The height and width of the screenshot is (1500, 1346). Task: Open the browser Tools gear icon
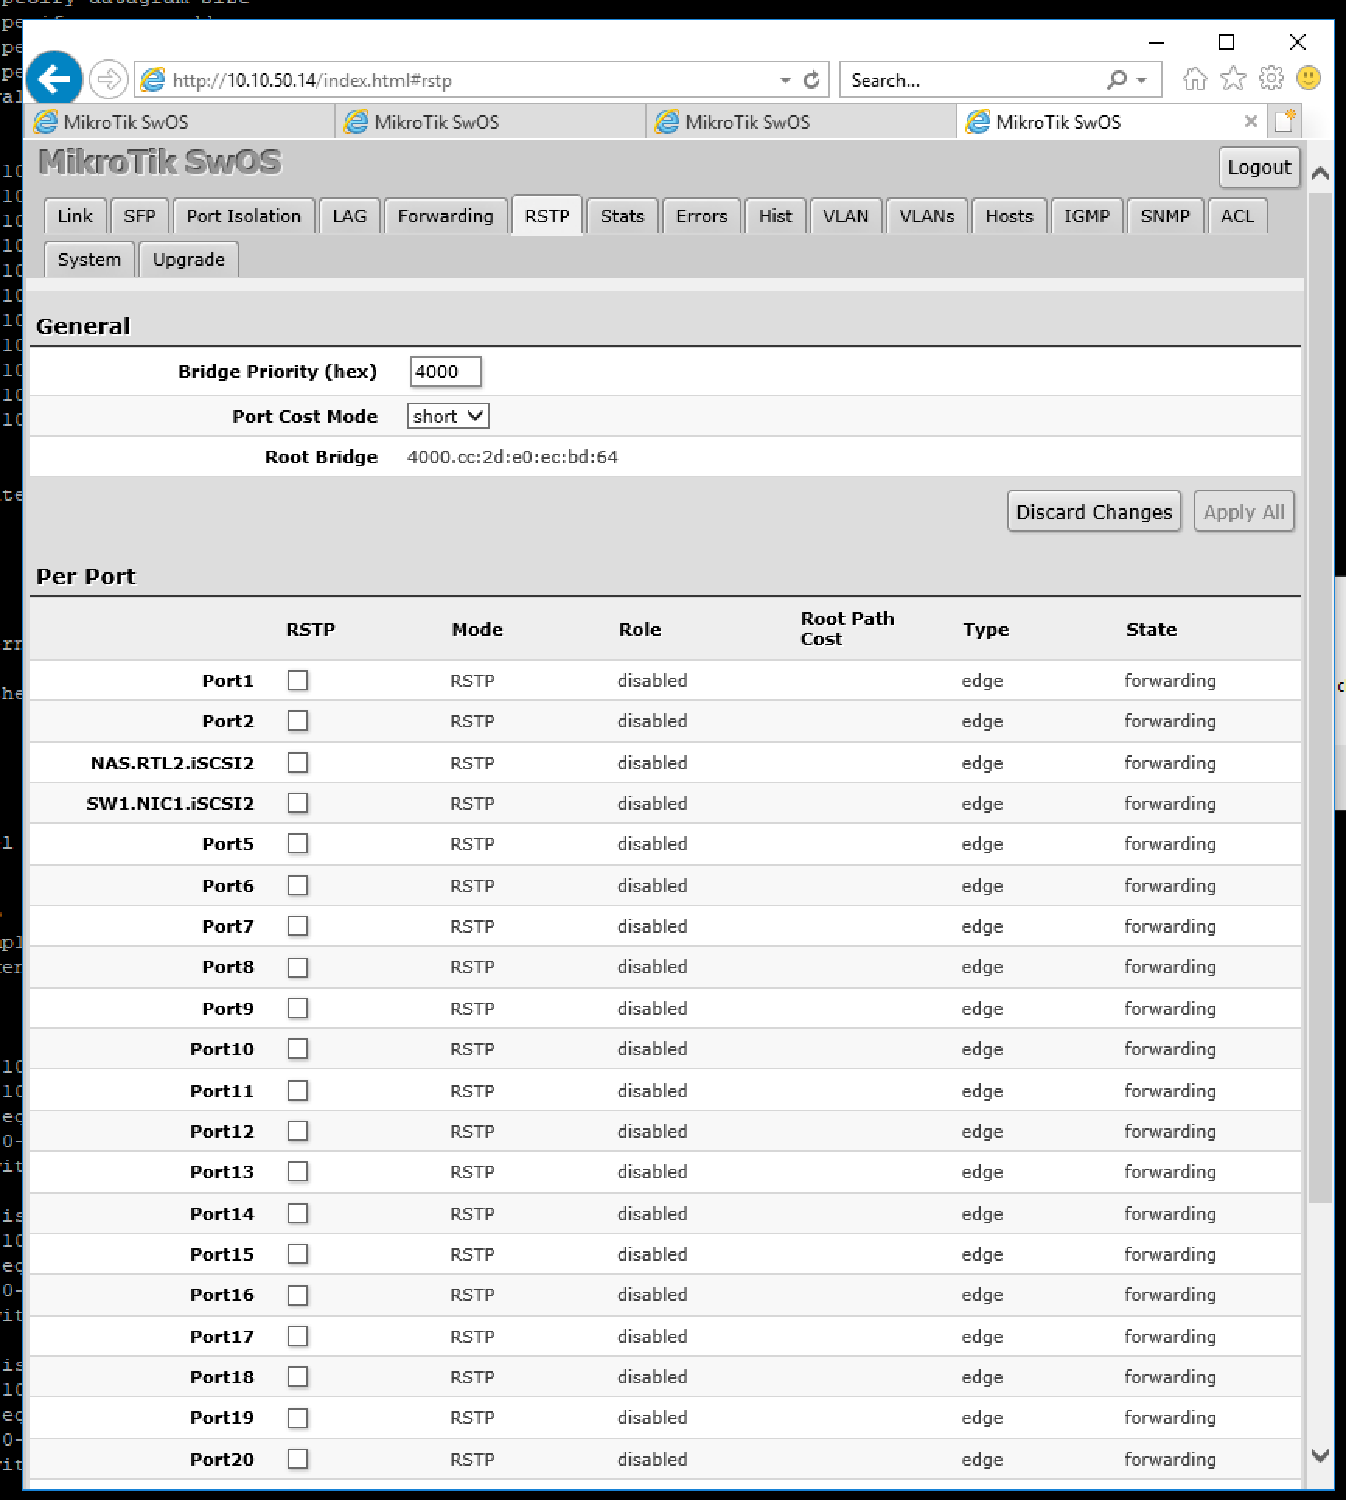click(x=1271, y=78)
